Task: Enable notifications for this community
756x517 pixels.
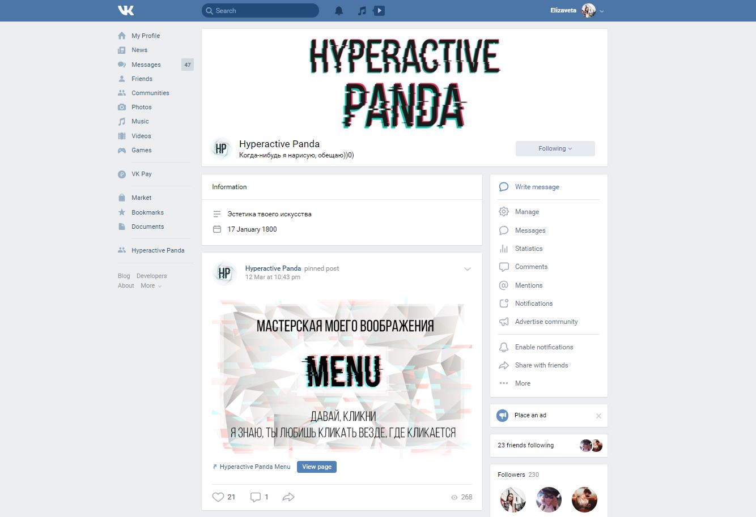Action: click(x=543, y=347)
